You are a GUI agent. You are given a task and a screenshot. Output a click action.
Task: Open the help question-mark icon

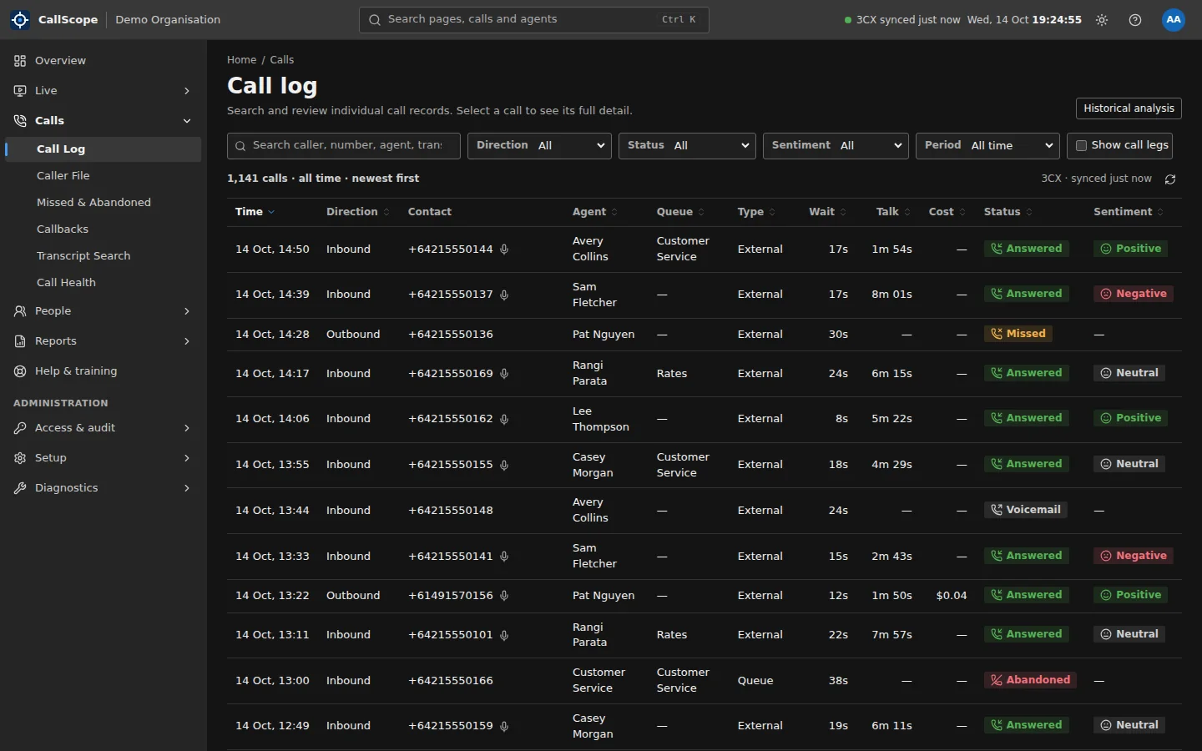1135,20
